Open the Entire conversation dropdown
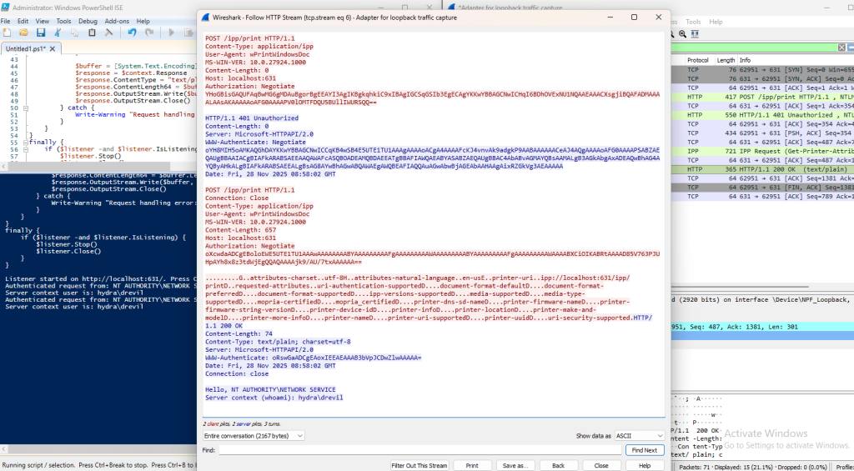Viewport: 854px width, 471px height. pyautogui.click(x=254, y=435)
